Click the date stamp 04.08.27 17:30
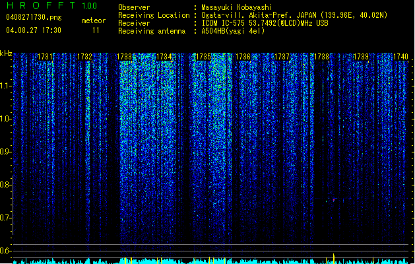 (x=34, y=30)
